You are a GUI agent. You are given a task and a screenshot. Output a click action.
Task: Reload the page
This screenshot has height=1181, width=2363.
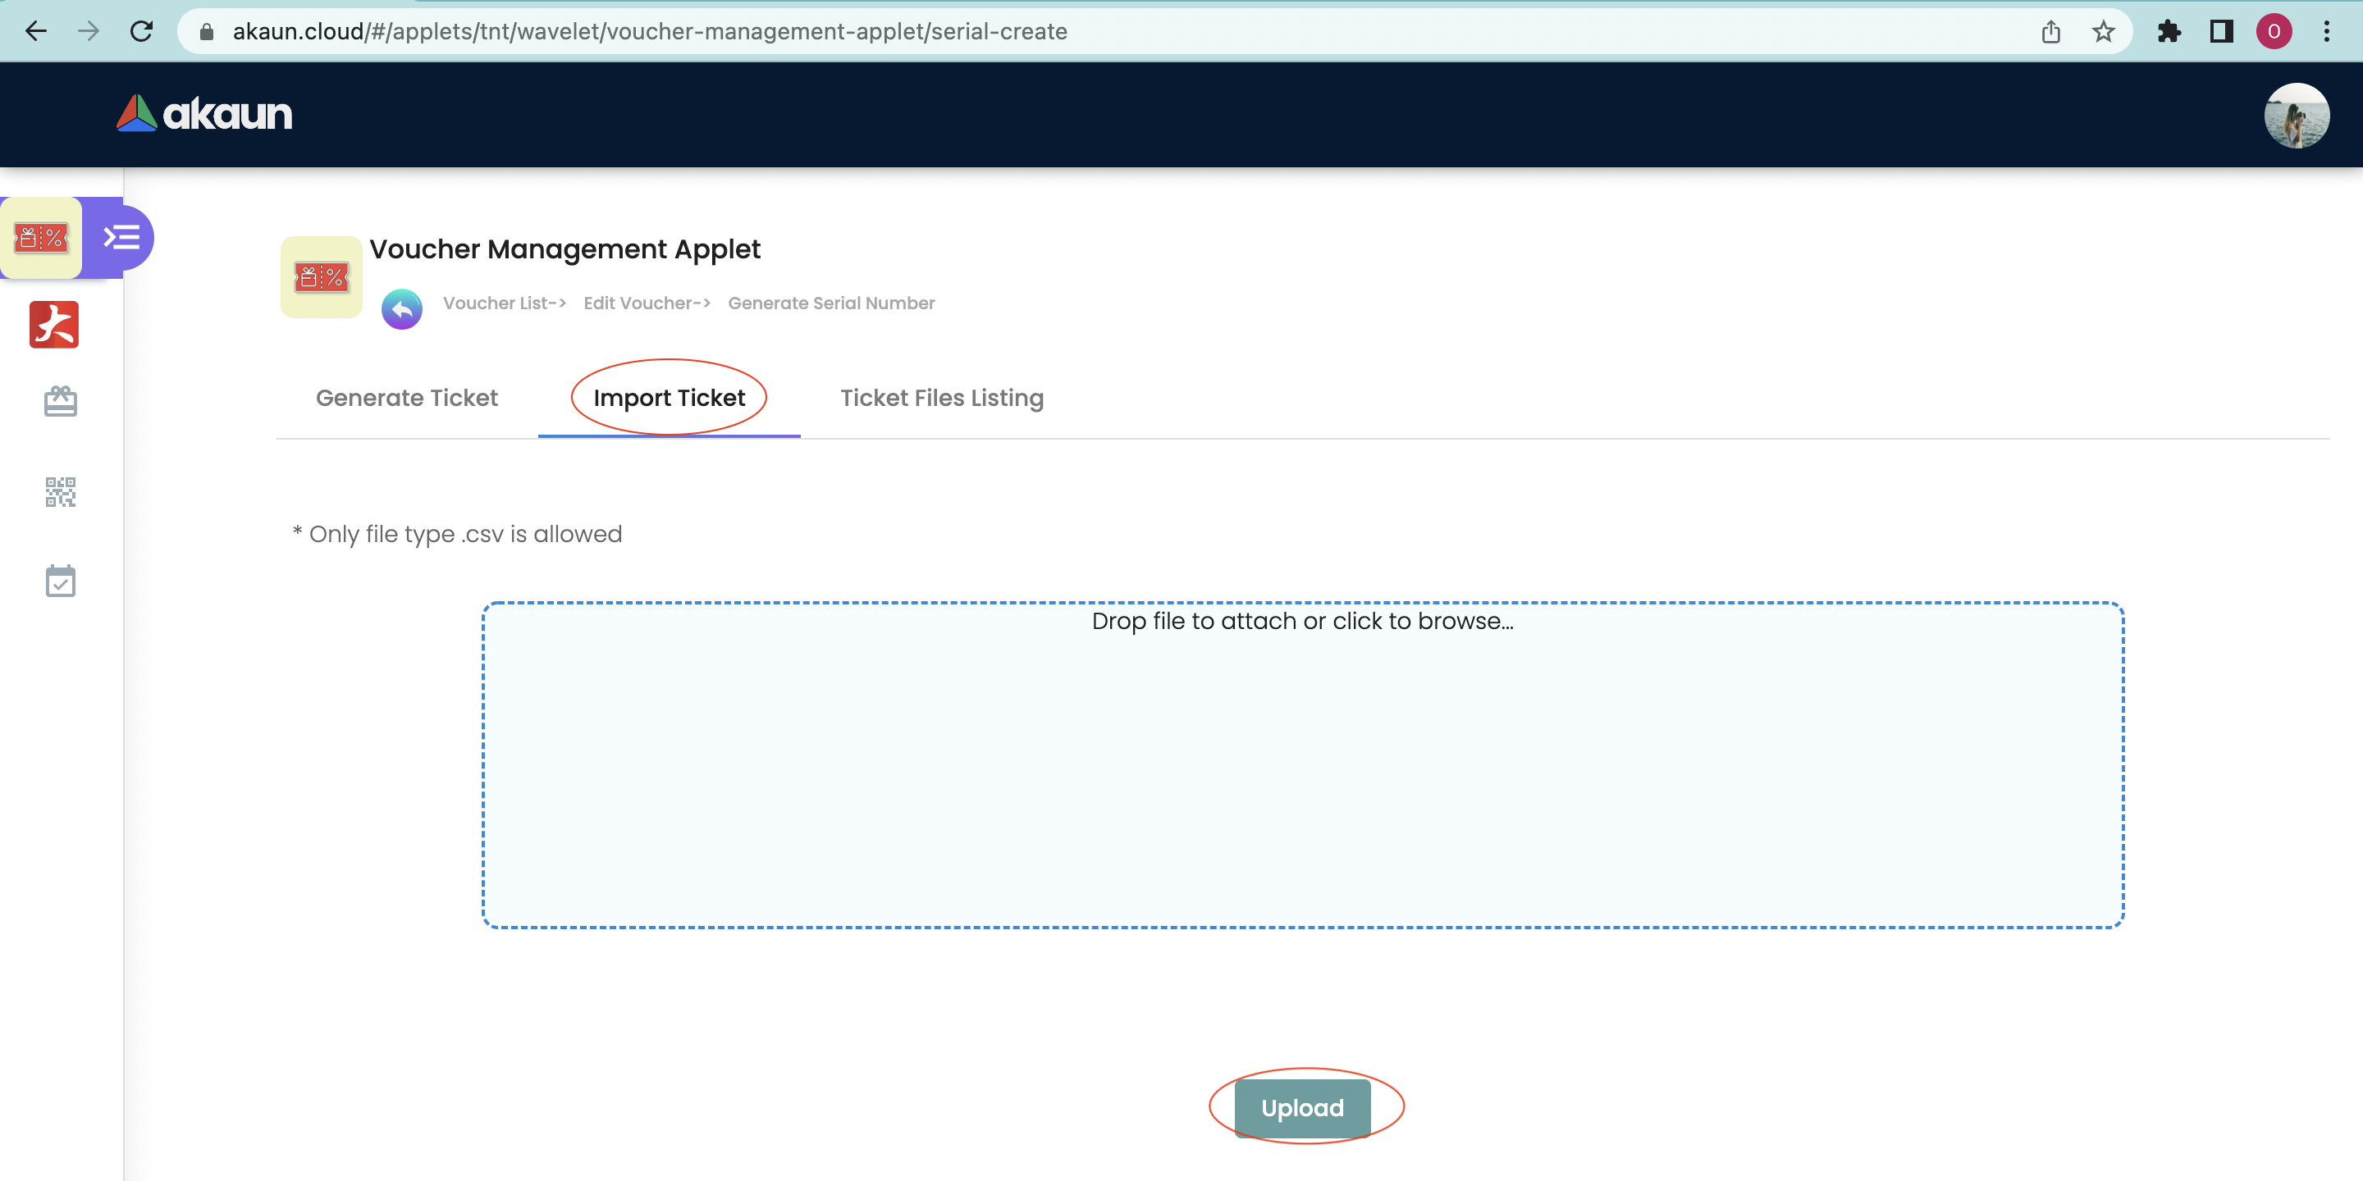141,32
